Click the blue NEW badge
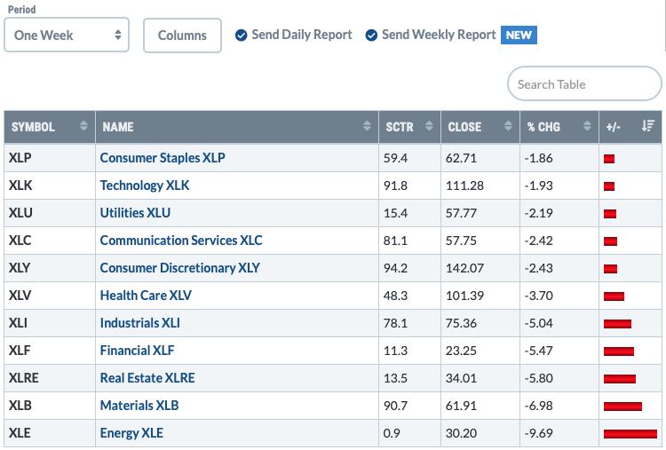The height and width of the screenshot is (450, 666). [519, 35]
